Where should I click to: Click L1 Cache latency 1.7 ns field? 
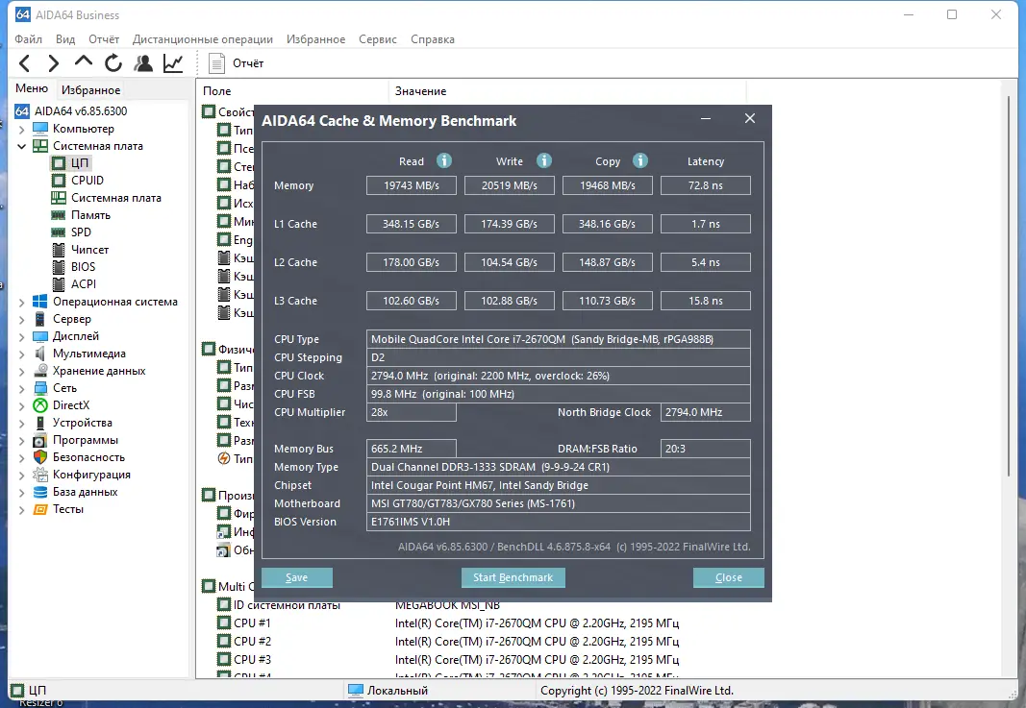(706, 224)
